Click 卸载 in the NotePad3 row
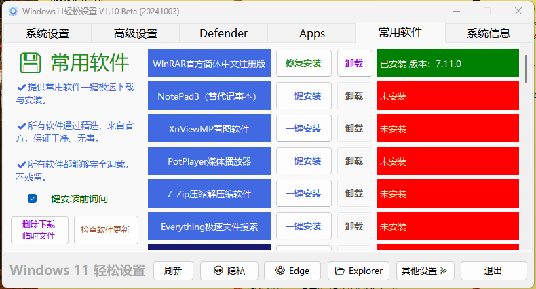 coord(354,96)
